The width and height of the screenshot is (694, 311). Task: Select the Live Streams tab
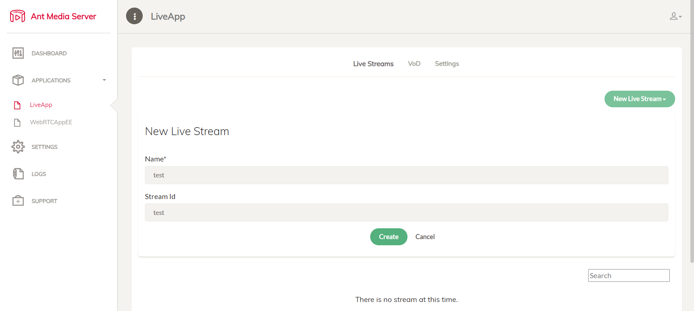click(x=373, y=64)
